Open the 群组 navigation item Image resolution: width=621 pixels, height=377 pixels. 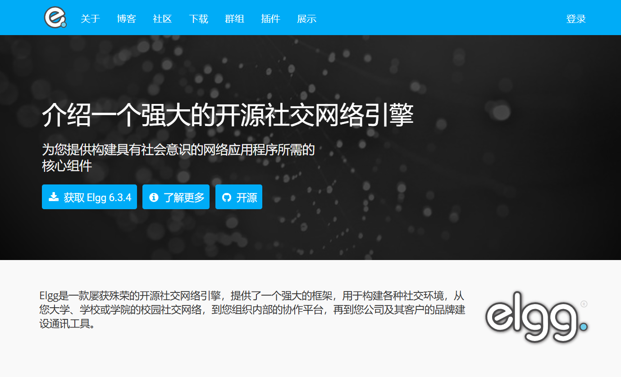coord(234,19)
